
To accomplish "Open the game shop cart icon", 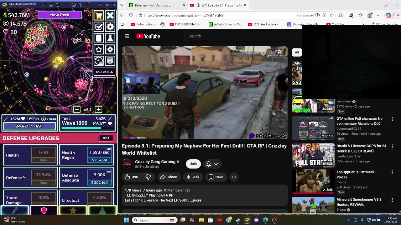I will click(99, 15).
